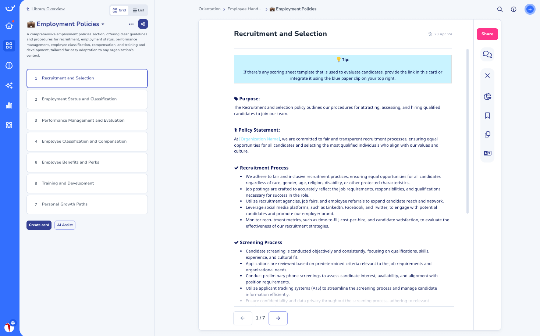Open the Employee Hand... breadcrumb menu item
Screen dimensions: 540x336
coord(244,9)
